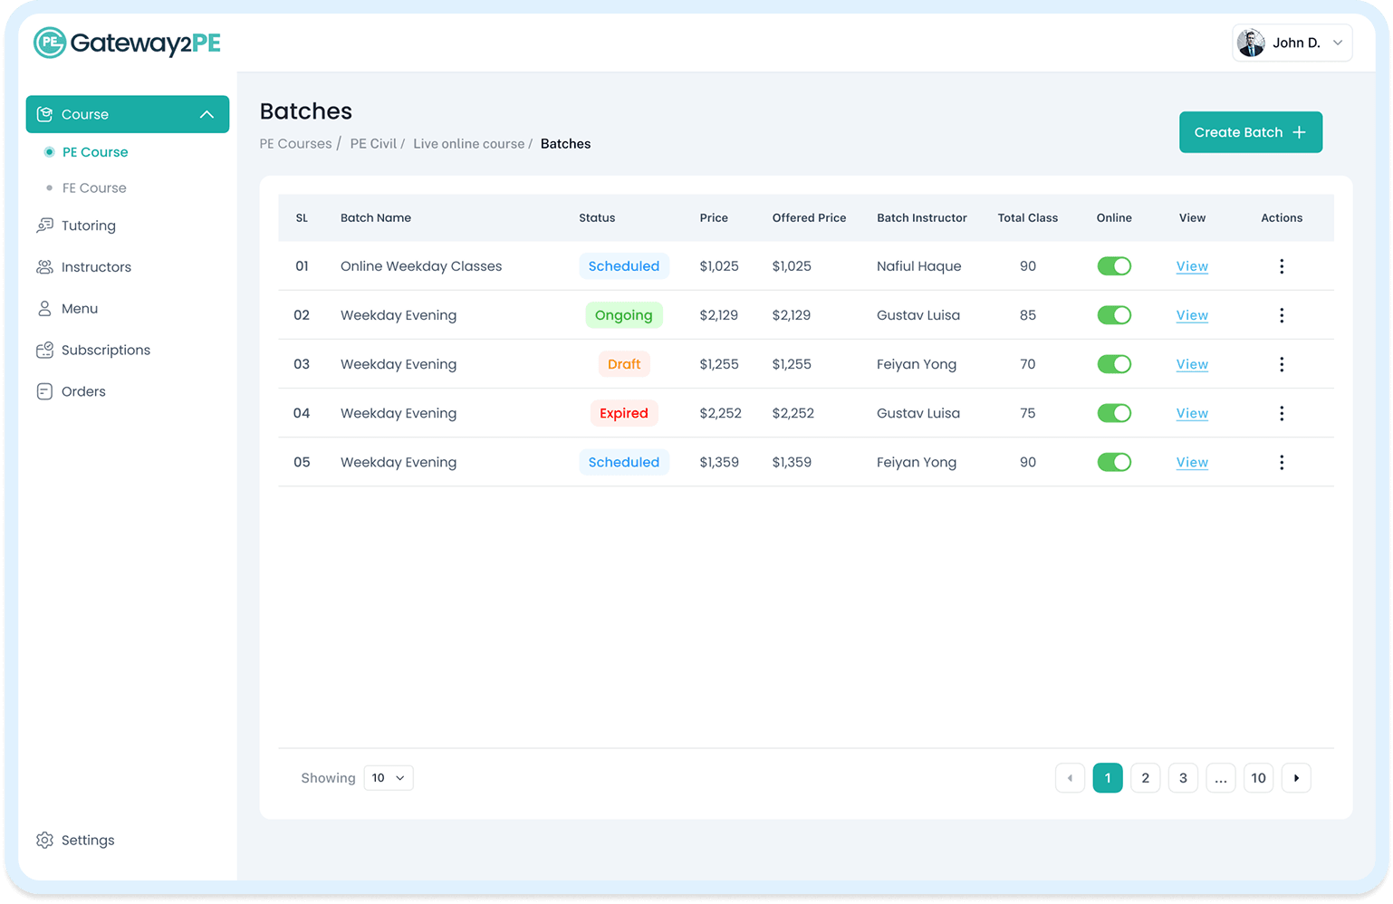The height and width of the screenshot is (904, 1393).
Task: Go to page 3 in pagination
Action: [x=1183, y=777]
